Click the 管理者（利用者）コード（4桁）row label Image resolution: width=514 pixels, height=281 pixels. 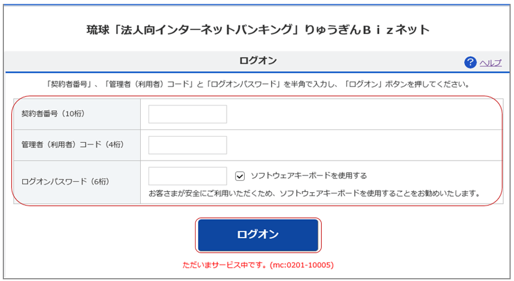pos(72,145)
